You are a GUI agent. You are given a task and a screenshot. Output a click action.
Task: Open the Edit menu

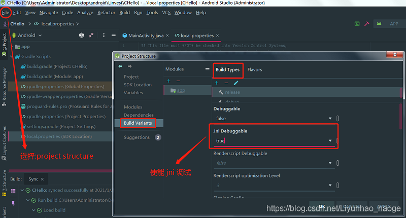17,12
